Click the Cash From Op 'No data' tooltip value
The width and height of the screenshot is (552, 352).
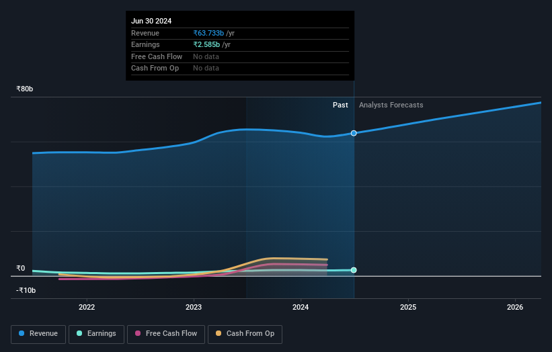[x=206, y=69]
